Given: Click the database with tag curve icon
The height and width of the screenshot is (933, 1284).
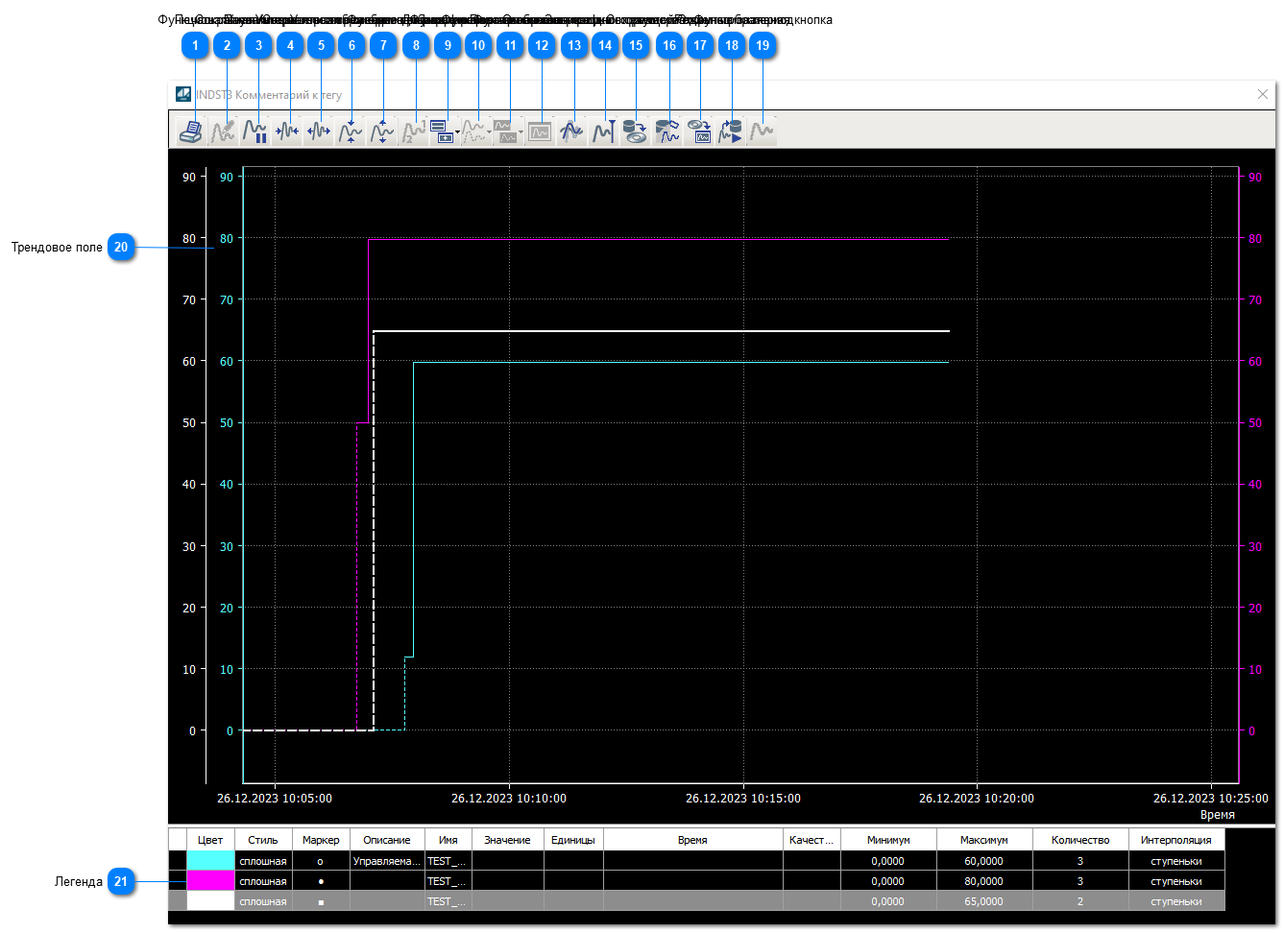Looking at the screenshot, I should click(667, 131).
